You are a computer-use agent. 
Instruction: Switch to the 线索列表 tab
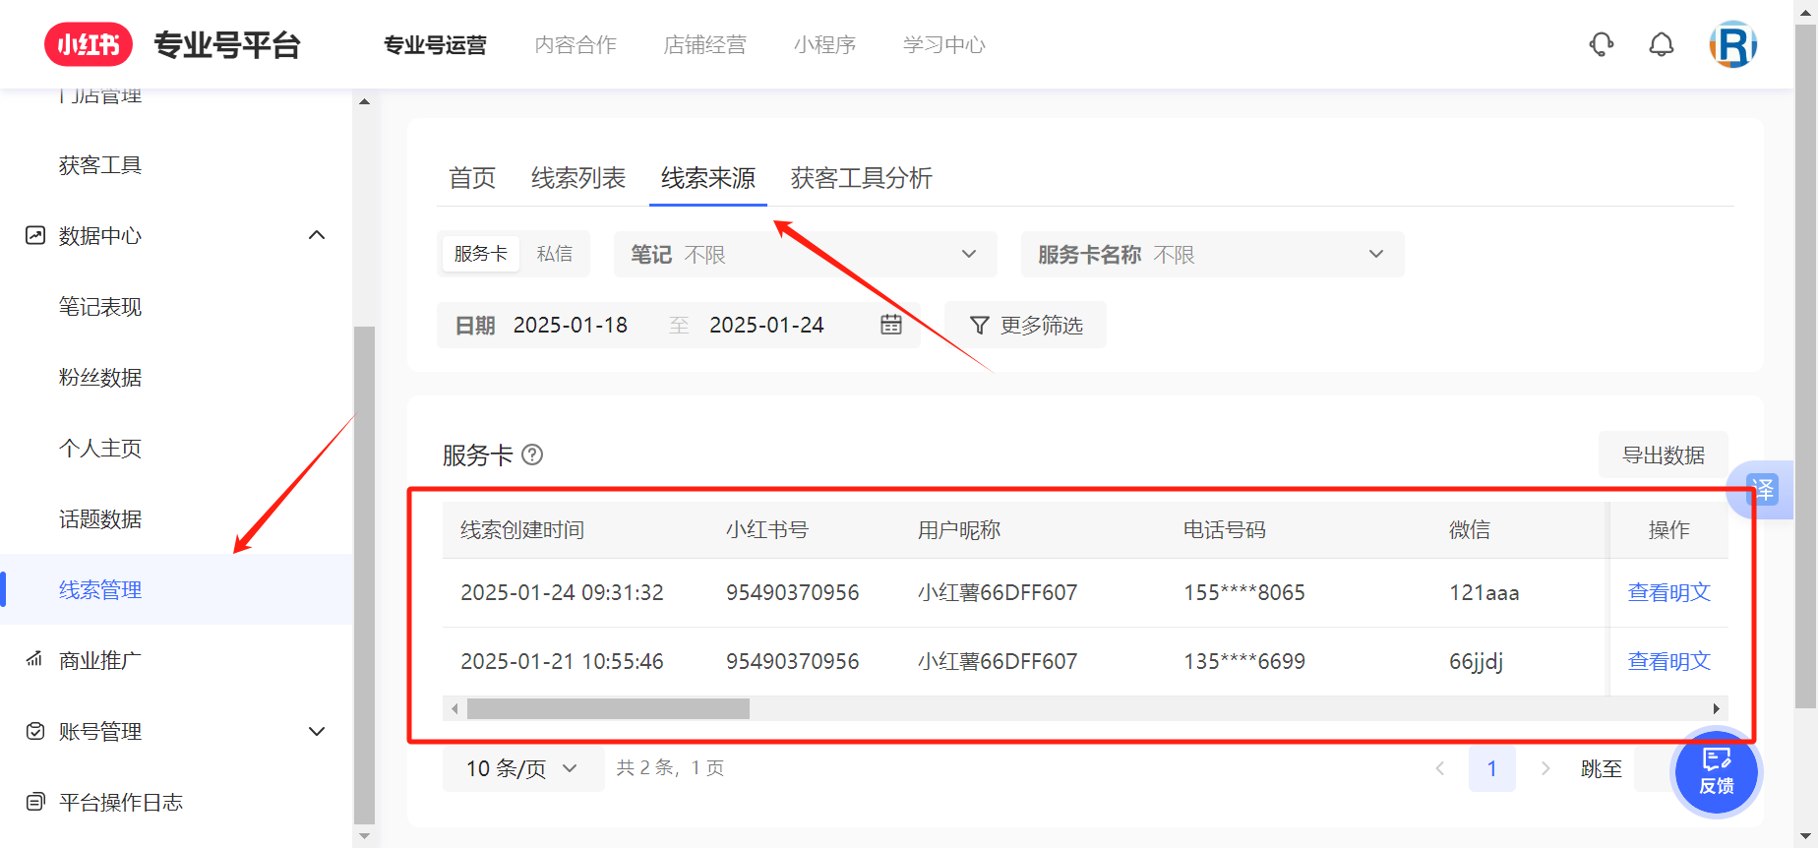[577, 178]
